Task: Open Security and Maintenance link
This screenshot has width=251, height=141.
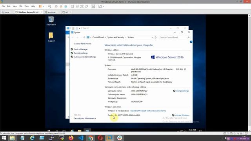Action: (x=85, y=118)
